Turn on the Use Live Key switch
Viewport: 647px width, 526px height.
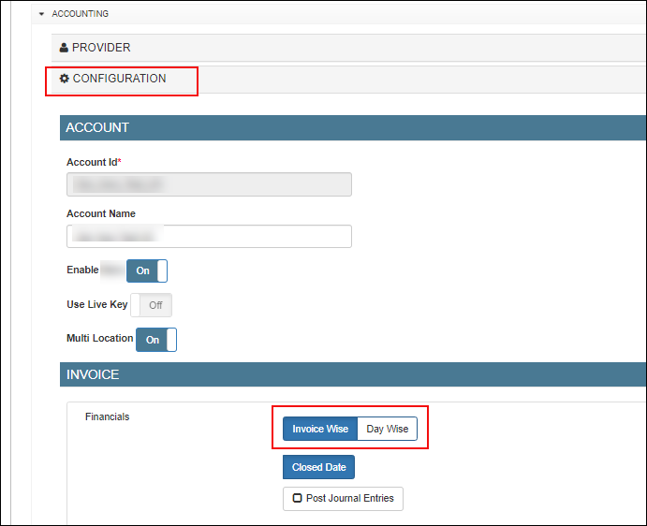[151, 305]
